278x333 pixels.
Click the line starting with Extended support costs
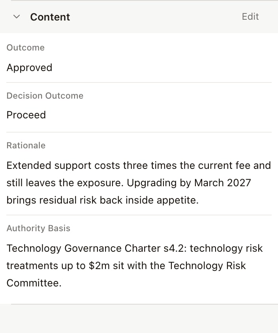139,165
